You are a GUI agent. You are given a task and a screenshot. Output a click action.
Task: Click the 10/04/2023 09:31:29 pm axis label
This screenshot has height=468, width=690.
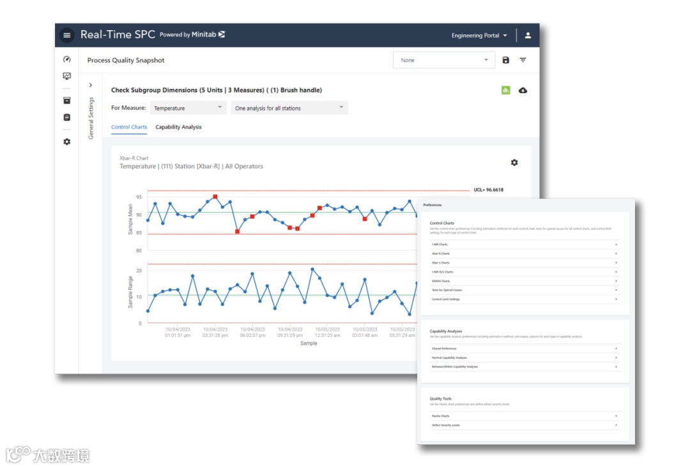pyautogui.click(x=290, y=332)
